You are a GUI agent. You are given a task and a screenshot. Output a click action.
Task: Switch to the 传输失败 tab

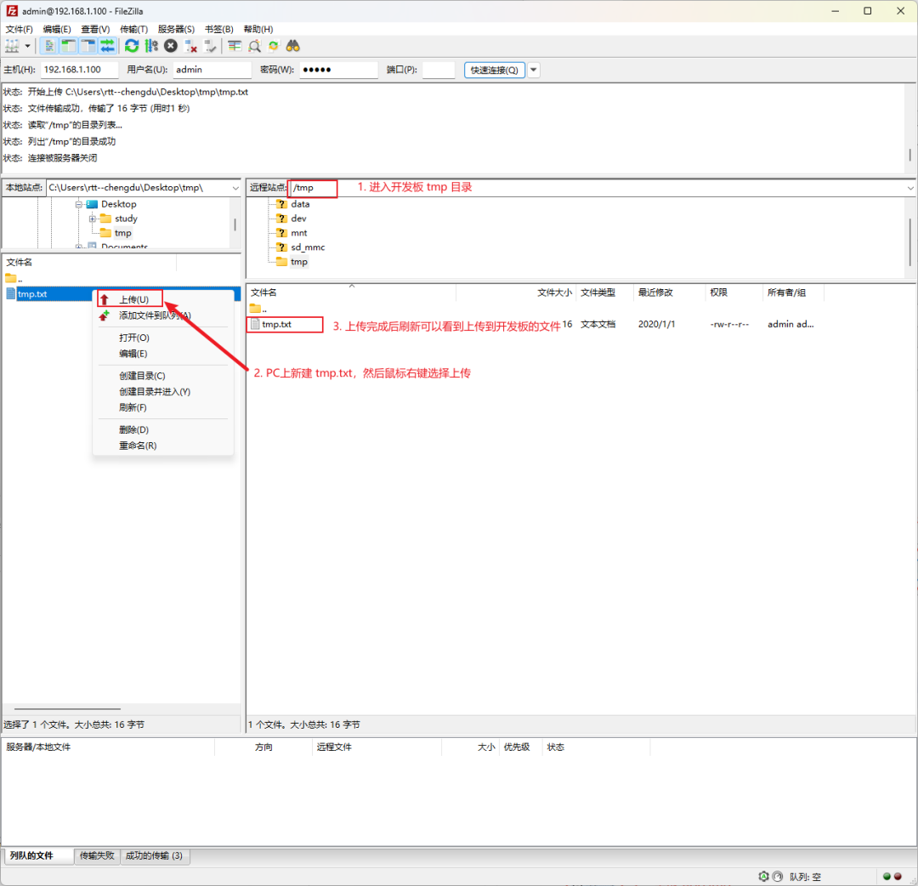[x=97, y=855]
